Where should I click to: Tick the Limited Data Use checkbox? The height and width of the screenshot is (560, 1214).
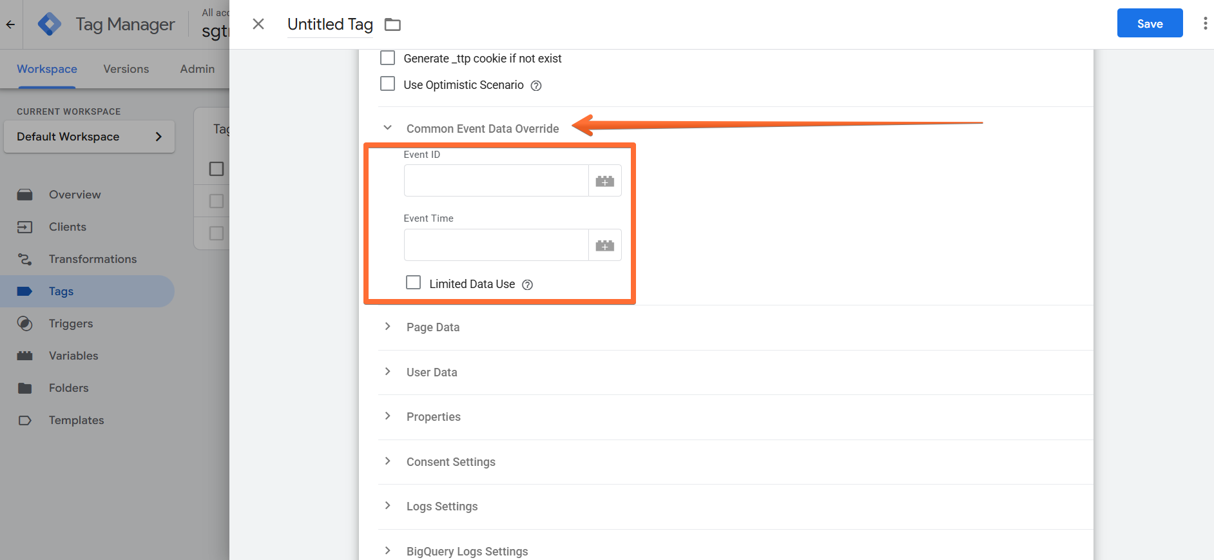coord(413,282)
